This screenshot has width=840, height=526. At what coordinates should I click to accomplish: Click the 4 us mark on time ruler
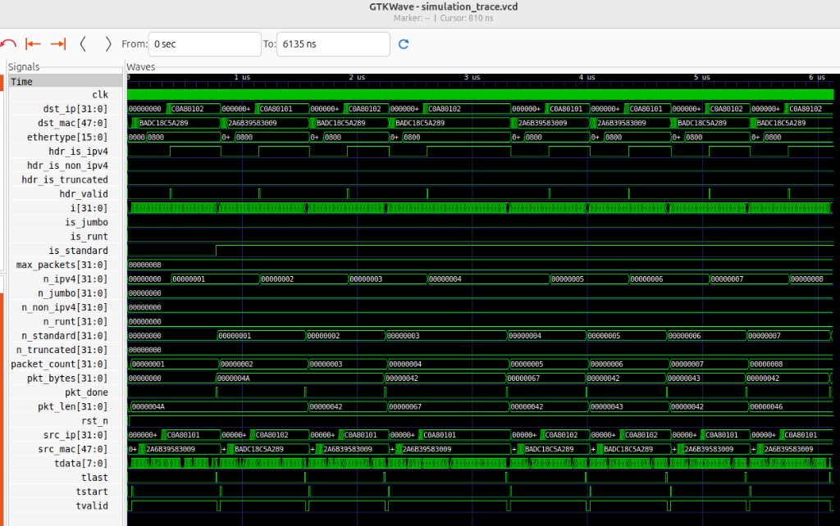pos(587,77)
